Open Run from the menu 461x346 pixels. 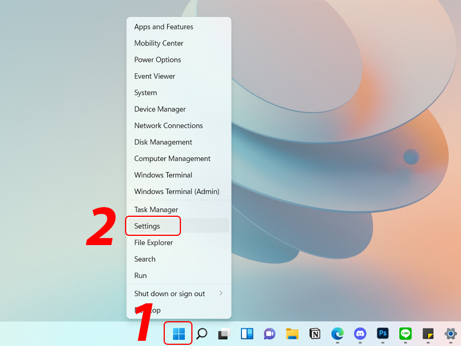(x=179, y=276)
